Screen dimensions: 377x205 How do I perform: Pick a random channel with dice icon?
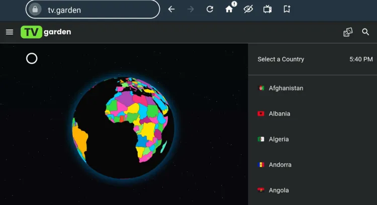tap(348, 32)
